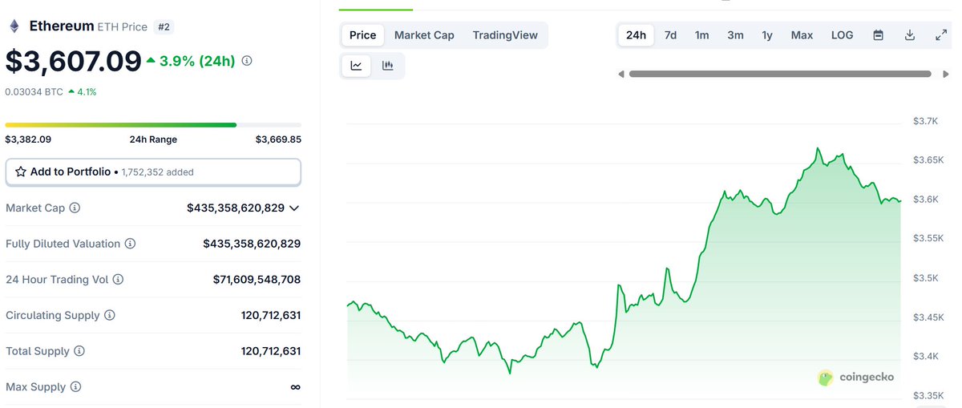Download the chart data
The width and height of the screenshot is (962, 408).
910,35
